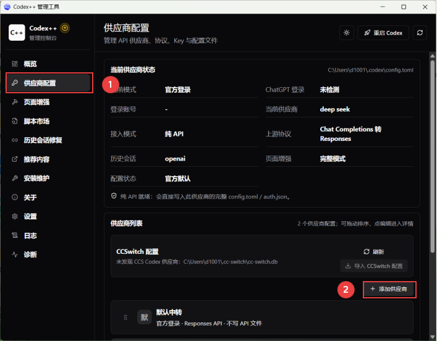The height and width of the screenshot is (341, 437).
Task: Click the 官方默认 配置状态 value
Action: click(x=178, y=179)
